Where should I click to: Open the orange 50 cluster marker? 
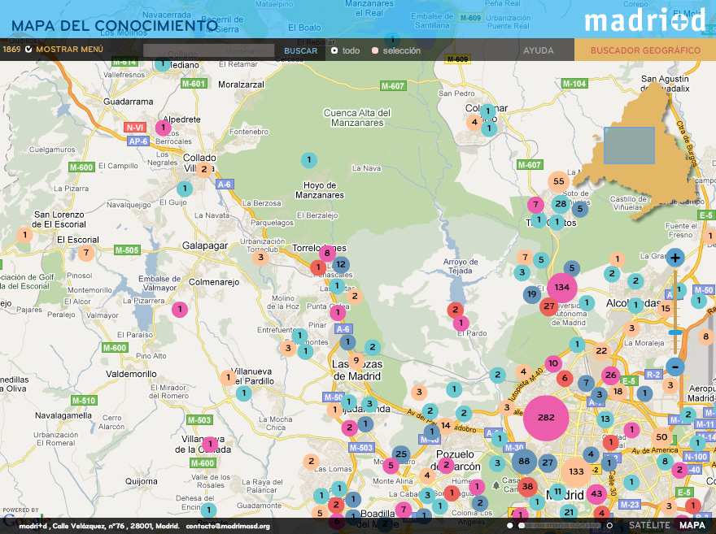coord(661,437)
